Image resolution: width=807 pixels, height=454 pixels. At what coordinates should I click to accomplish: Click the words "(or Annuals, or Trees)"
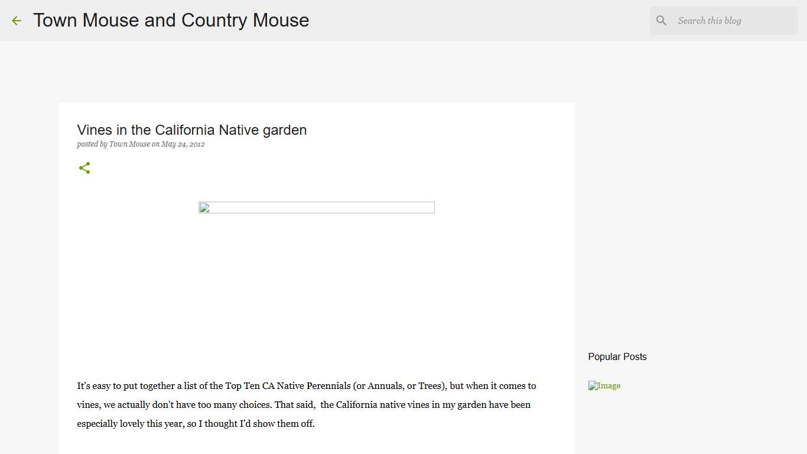point(398,386)
